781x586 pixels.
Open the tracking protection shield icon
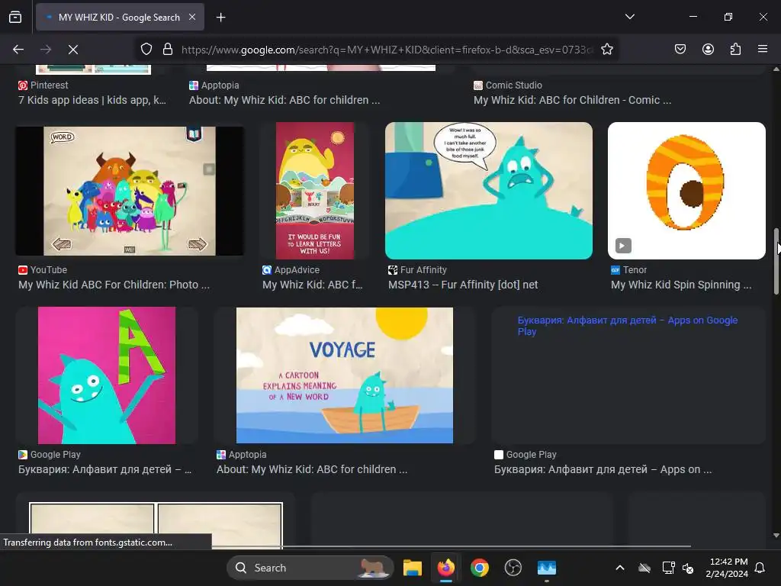pos(146,50)
